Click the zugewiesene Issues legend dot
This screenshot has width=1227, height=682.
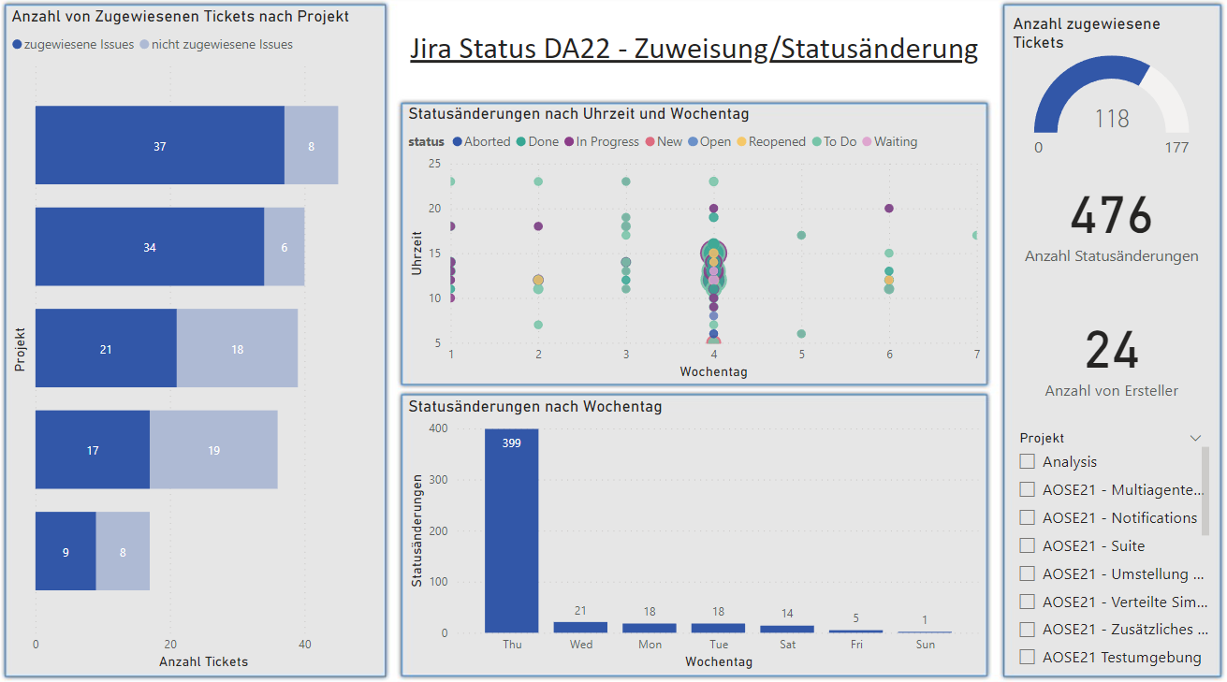[x=17, y=45]
